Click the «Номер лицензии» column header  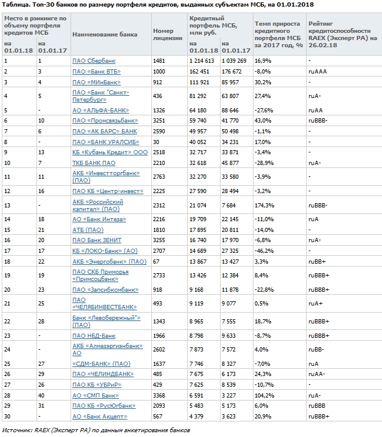[x=163, y=34]
